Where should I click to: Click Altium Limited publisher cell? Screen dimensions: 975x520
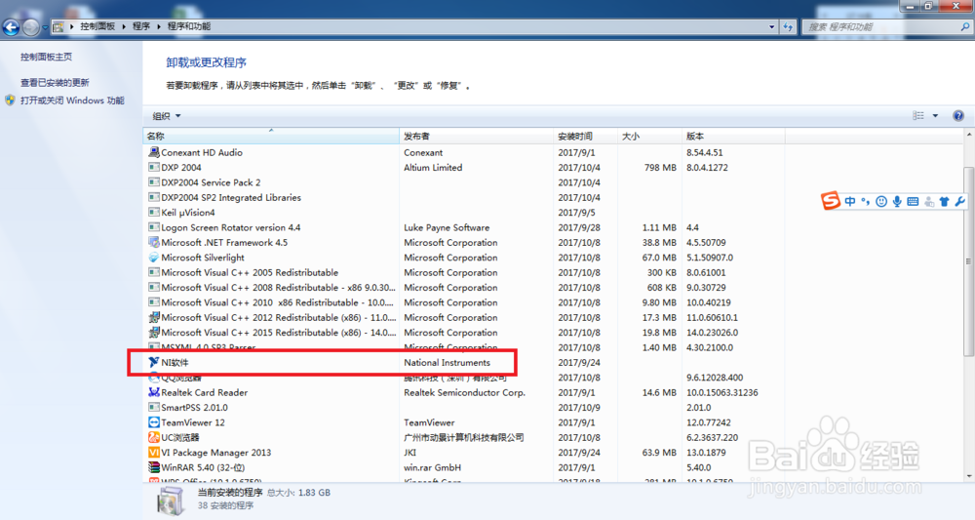point(433,168)
